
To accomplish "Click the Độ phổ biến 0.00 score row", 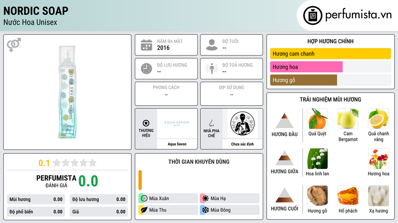I will point(36,212).
